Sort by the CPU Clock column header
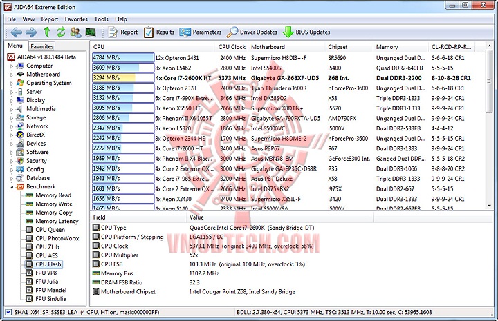This screenshot has width=498, height=321. click(232, 47)
